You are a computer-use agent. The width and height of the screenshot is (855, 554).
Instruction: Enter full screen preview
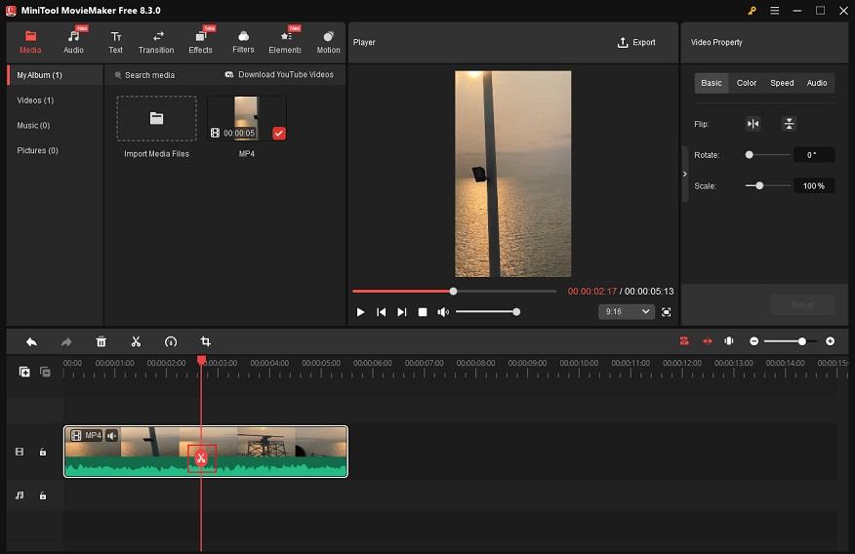(x=667, y=312)
